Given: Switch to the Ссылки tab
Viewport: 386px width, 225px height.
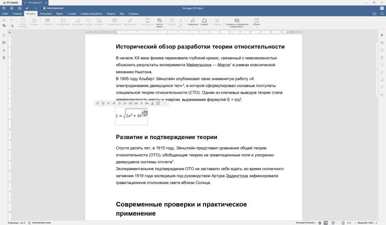Looking at the screenshot, I should tap(72, 14).
